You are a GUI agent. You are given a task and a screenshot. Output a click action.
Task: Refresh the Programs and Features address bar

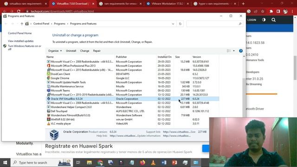coord(180,24)
